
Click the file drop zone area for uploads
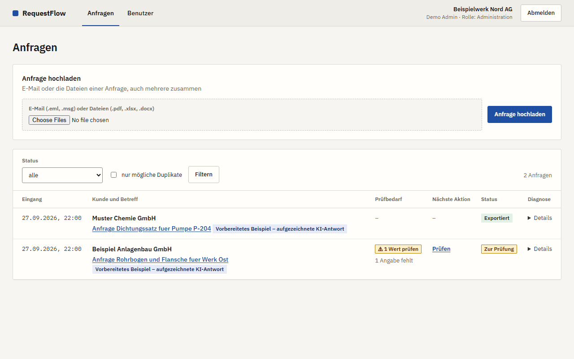click(x=252, y=115)
